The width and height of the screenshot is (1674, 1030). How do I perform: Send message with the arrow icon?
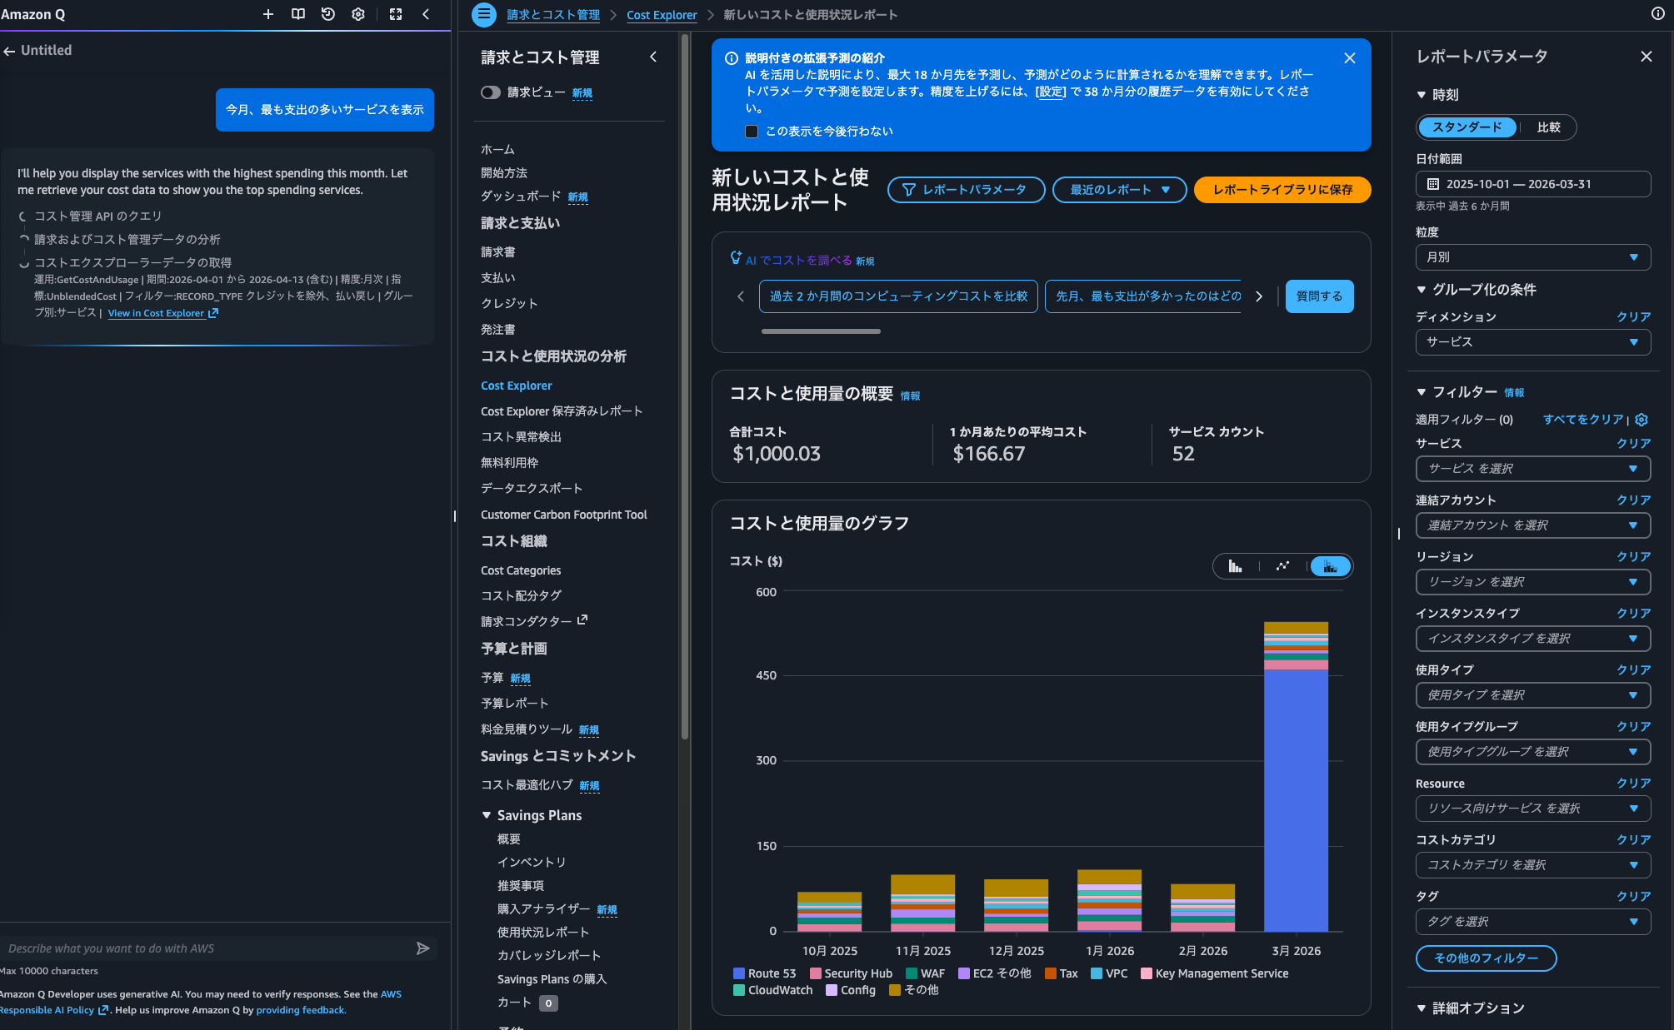click(423, 948)
